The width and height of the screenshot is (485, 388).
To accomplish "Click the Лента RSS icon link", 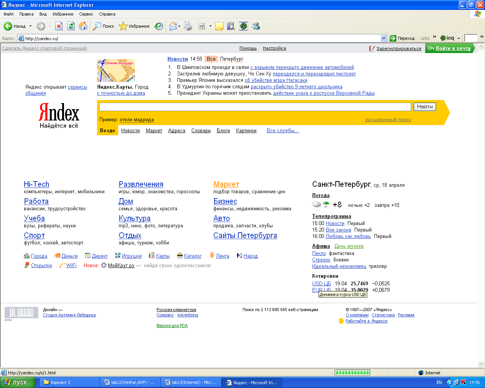I will pyautogui.click(x=219, y=256).
